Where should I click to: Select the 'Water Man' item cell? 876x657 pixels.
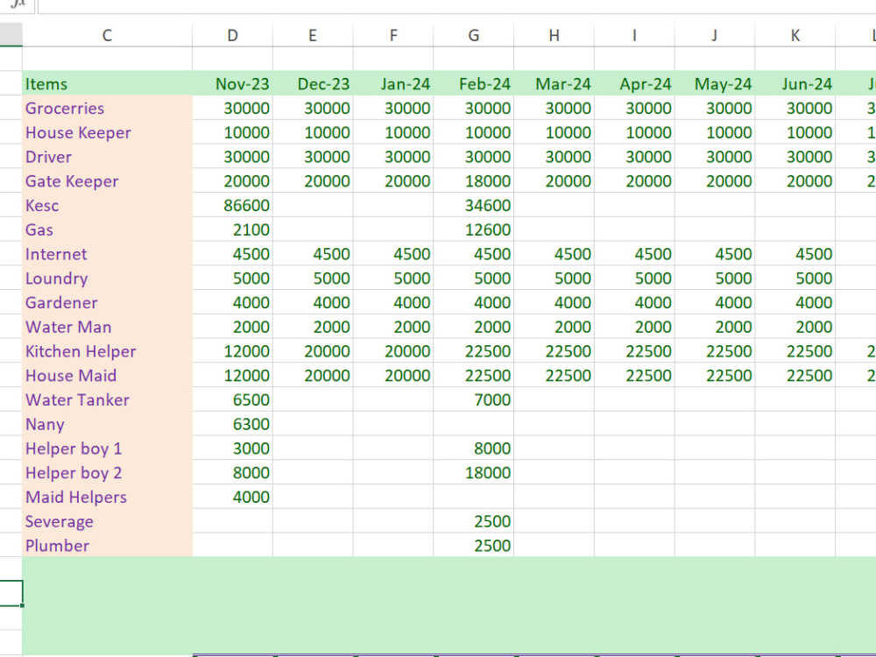[x=107, y=327]
